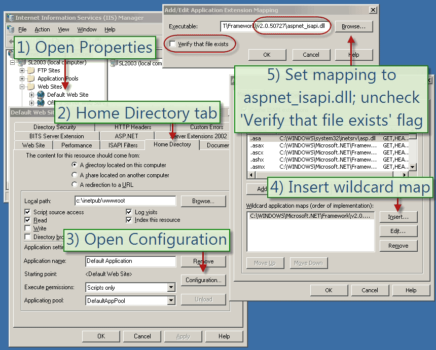Click the Application Pools folder icon
Viewport: 436px width, 350px height.
coord(31,79)
